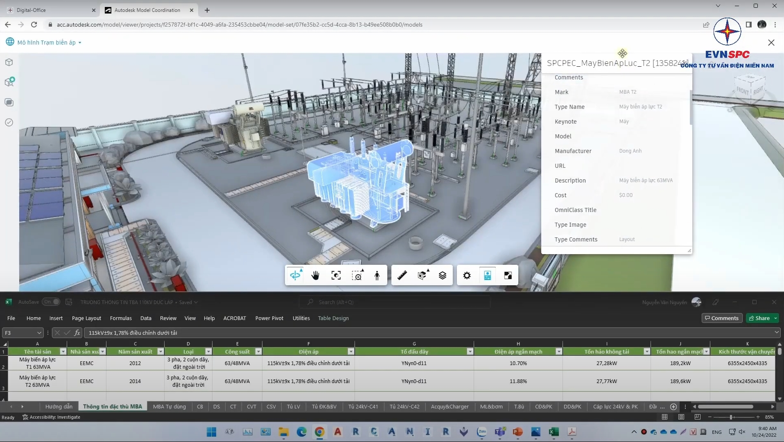Switch to Excel Page Layout view
The height and width of the screenshot is (442, 784).
click(681, 417)
